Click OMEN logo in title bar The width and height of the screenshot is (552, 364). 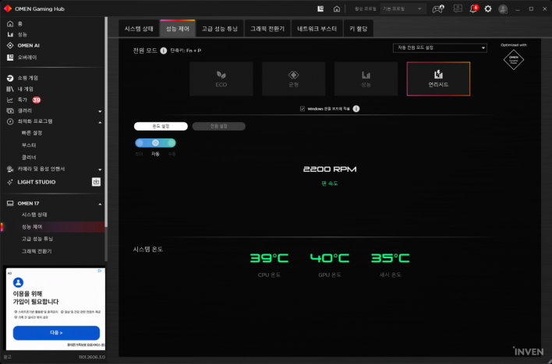(x=8, y=9)
